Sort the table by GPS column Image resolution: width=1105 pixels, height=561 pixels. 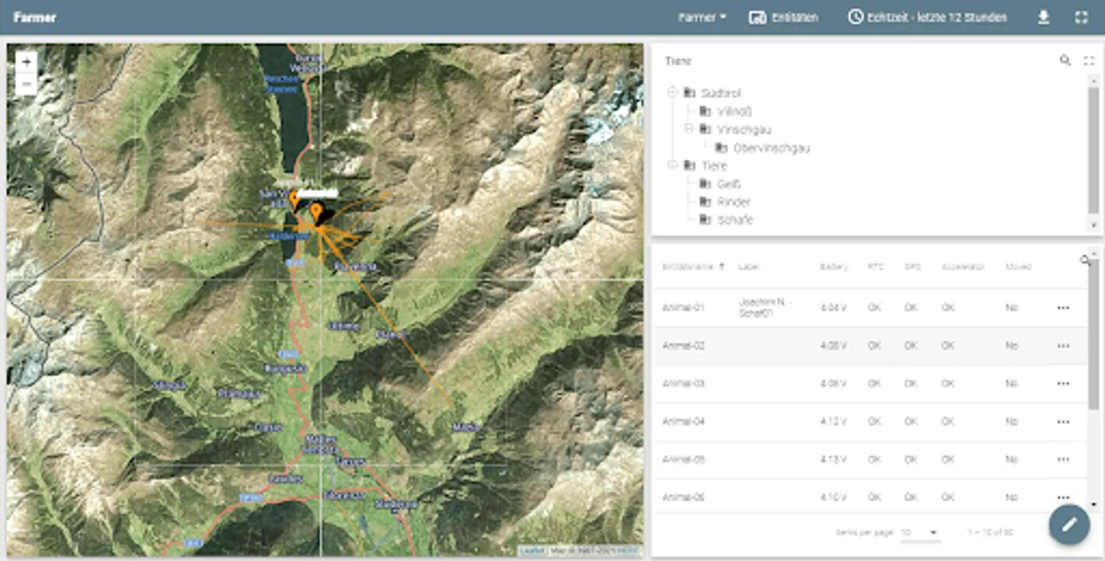click(x=912, y=267)
